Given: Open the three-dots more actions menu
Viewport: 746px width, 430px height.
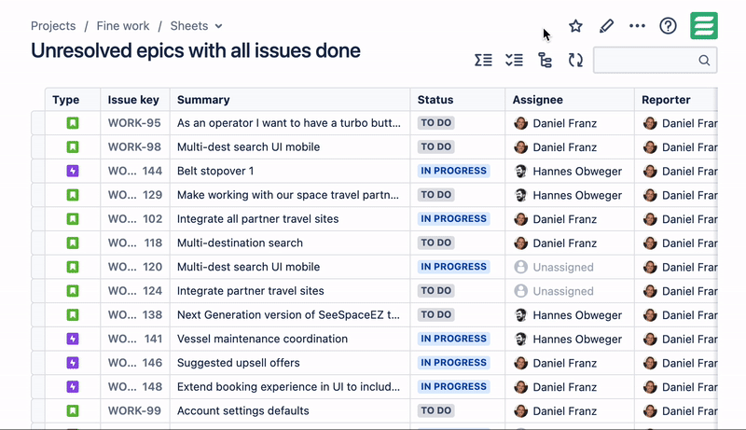Looking at the screenshot, I should point(637,26).
